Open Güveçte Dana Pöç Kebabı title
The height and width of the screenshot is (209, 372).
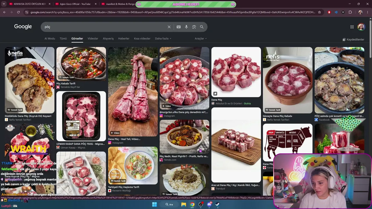[x=278, y=116]
